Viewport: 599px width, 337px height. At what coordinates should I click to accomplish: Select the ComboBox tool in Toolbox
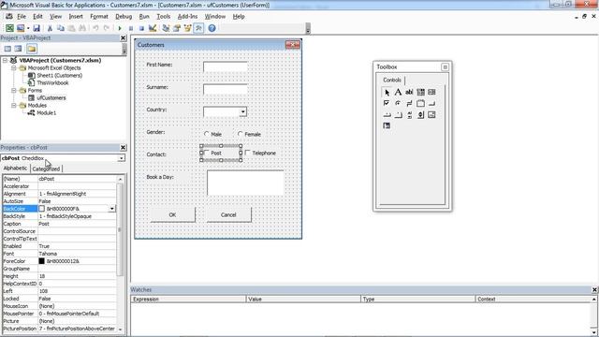[420, 92]
